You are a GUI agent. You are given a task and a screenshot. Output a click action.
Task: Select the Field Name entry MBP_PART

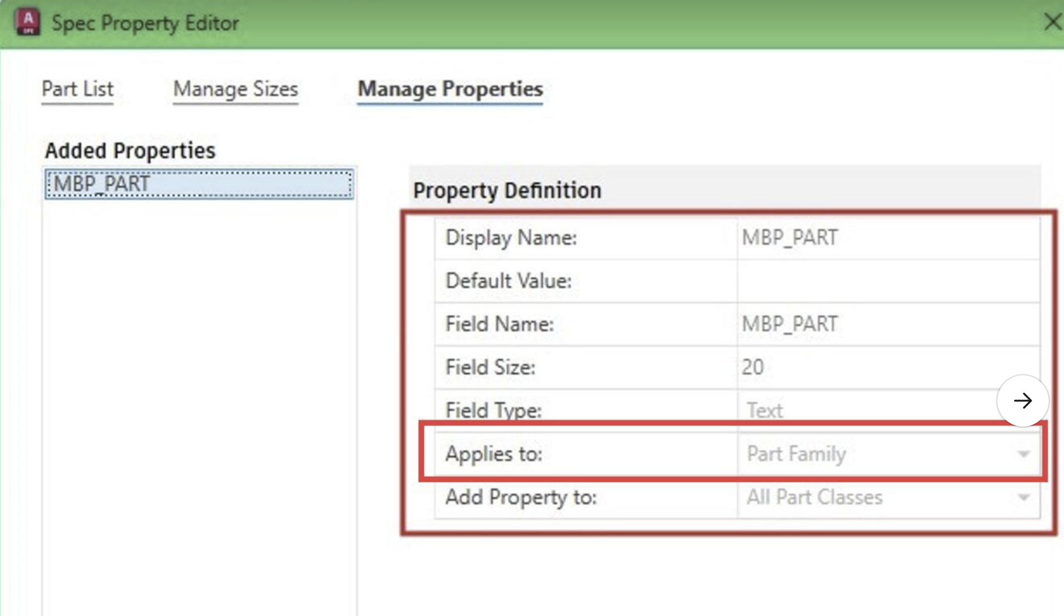coord(790,324)
